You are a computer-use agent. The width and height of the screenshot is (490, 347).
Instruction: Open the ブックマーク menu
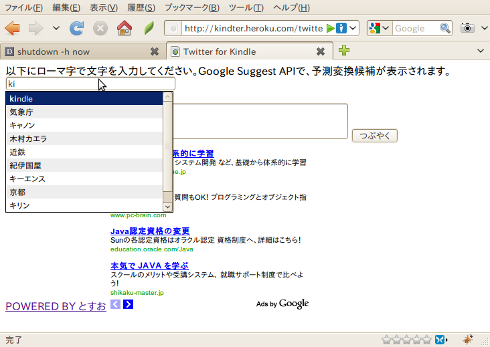[x=192, y=7]
